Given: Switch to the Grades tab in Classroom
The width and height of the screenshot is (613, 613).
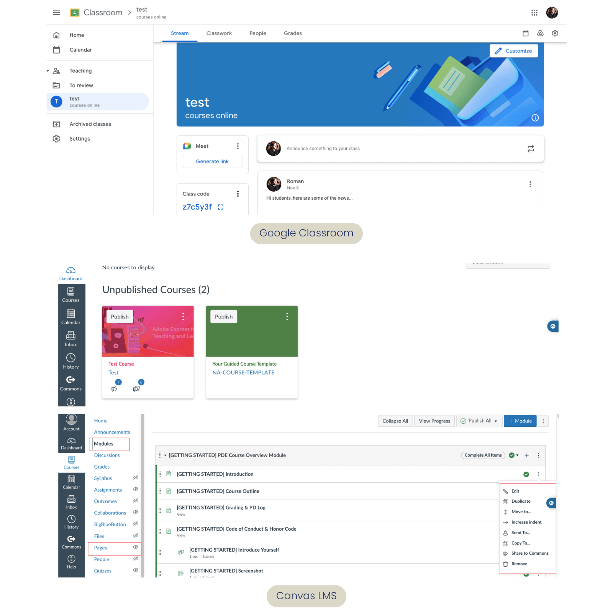Looking at the screenshot, I should (x=293, y=33).
